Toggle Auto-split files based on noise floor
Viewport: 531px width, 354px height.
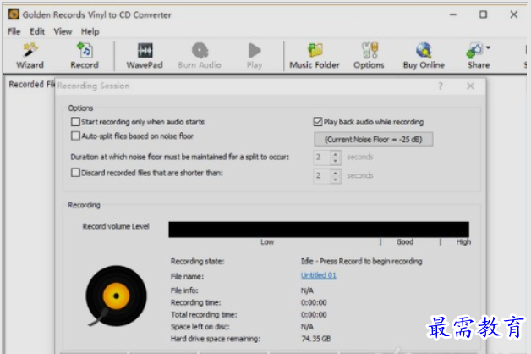coord(76,136)
